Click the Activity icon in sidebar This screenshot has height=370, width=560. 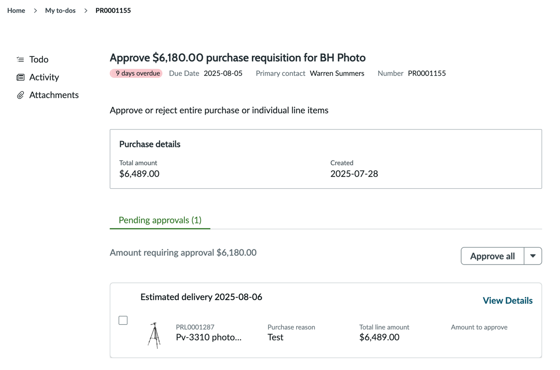[x=20, y=77]
